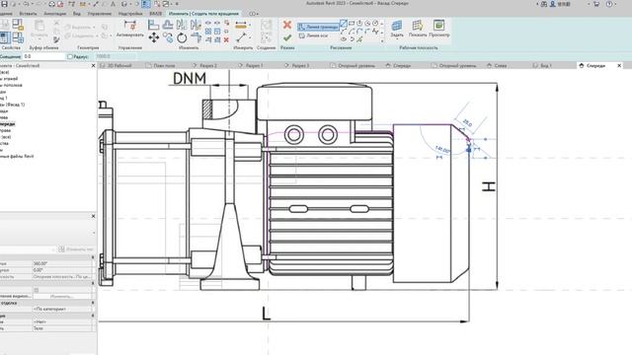Open the type selector dropdown in properties
The width and height of the screenshot is (632, 355).
point(94,233)
